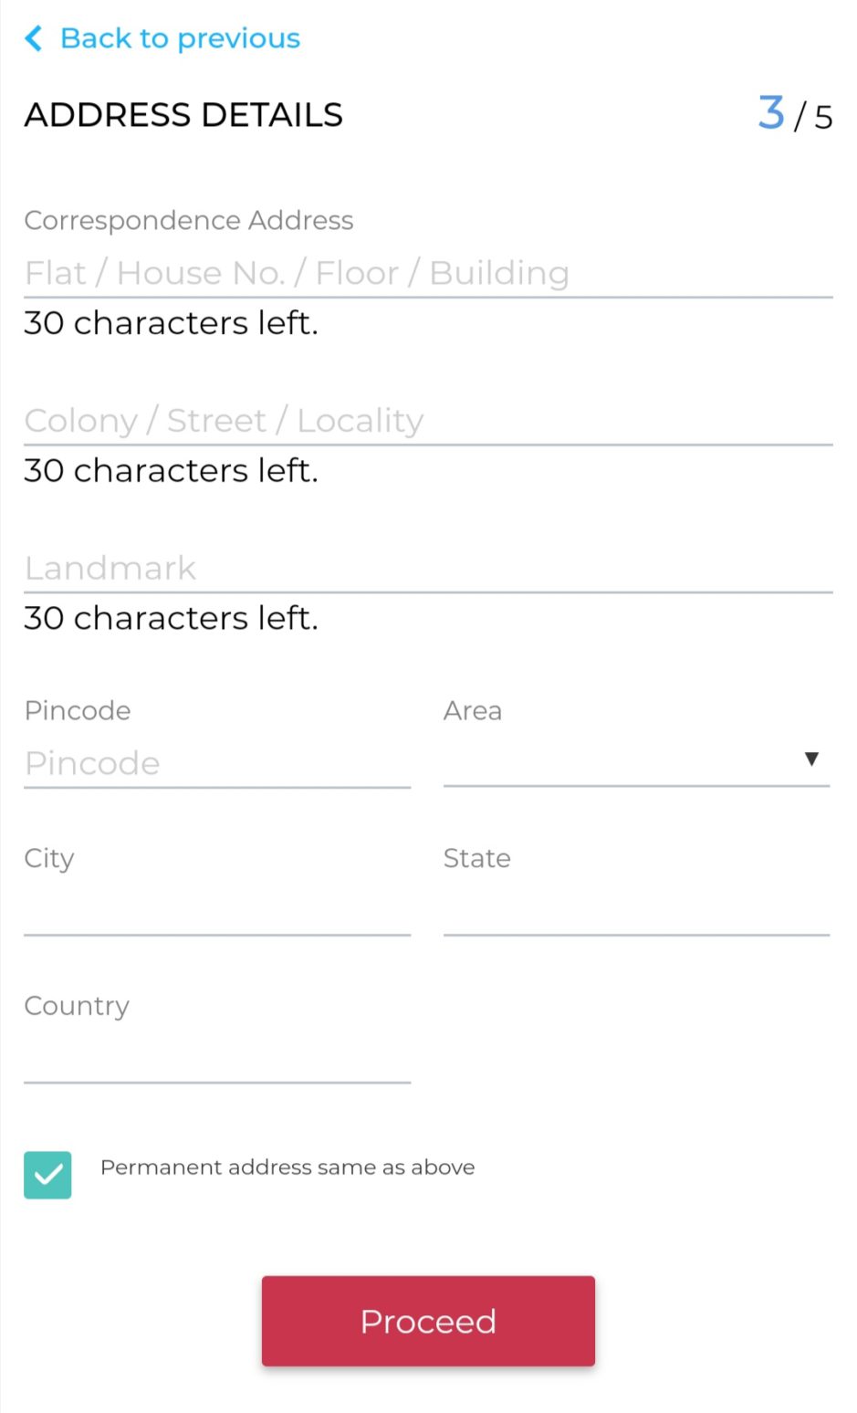
Task: Click the Correspondence Address label
Action: 189,220
